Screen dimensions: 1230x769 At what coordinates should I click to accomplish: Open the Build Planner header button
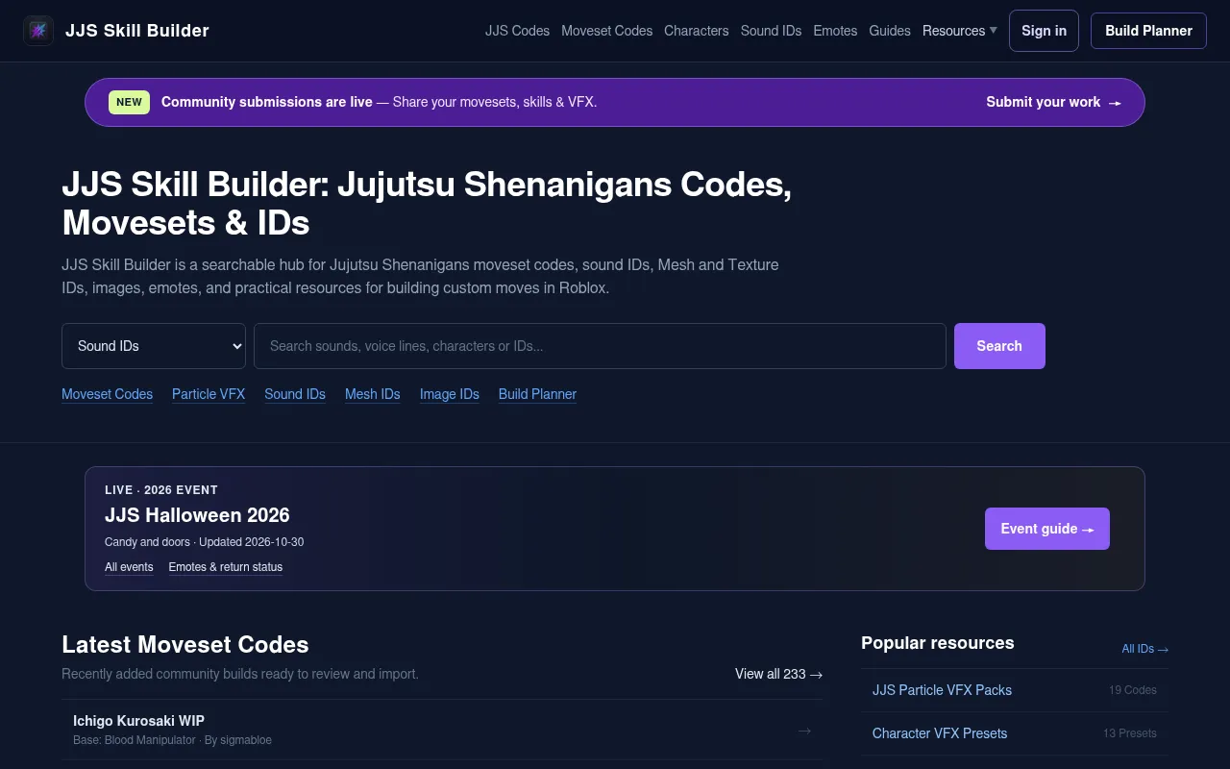(1148, 31)
